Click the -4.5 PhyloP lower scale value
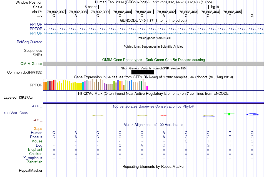 [36, 120]
